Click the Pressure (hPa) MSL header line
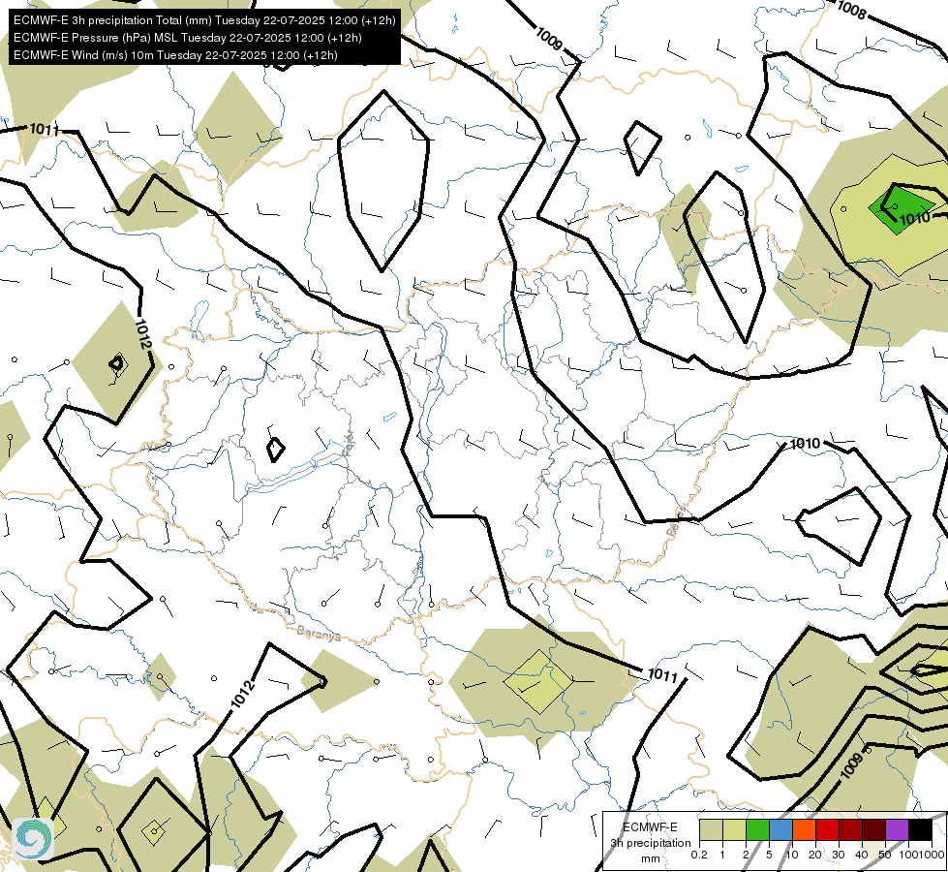The height and width of the screenshot is (872, 948). pyautogui.click(x=188, y=38)
